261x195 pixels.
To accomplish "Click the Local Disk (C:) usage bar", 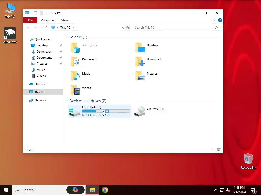I will coord(106,111).
